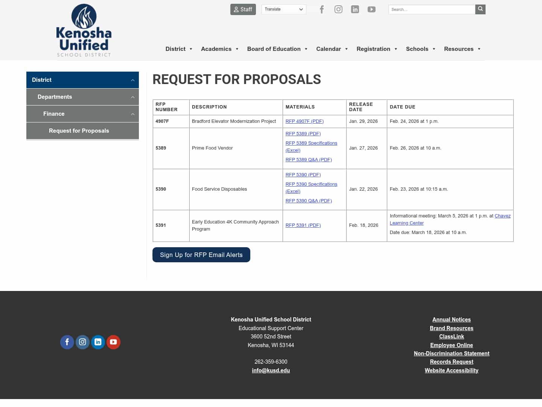542x407 pixels.
Task: Click the "262-359-6300" phone number
Action: point(271,362)
